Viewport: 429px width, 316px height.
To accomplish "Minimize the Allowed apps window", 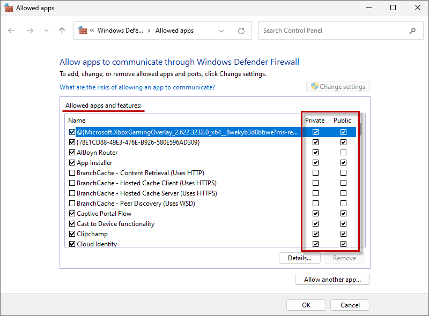I will coord(369,7).
